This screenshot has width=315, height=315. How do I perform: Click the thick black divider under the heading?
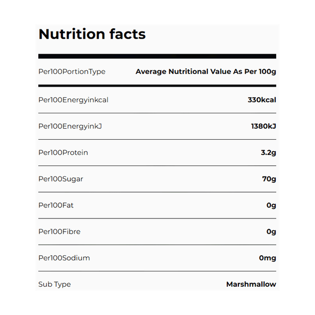[x=157, y=56]
